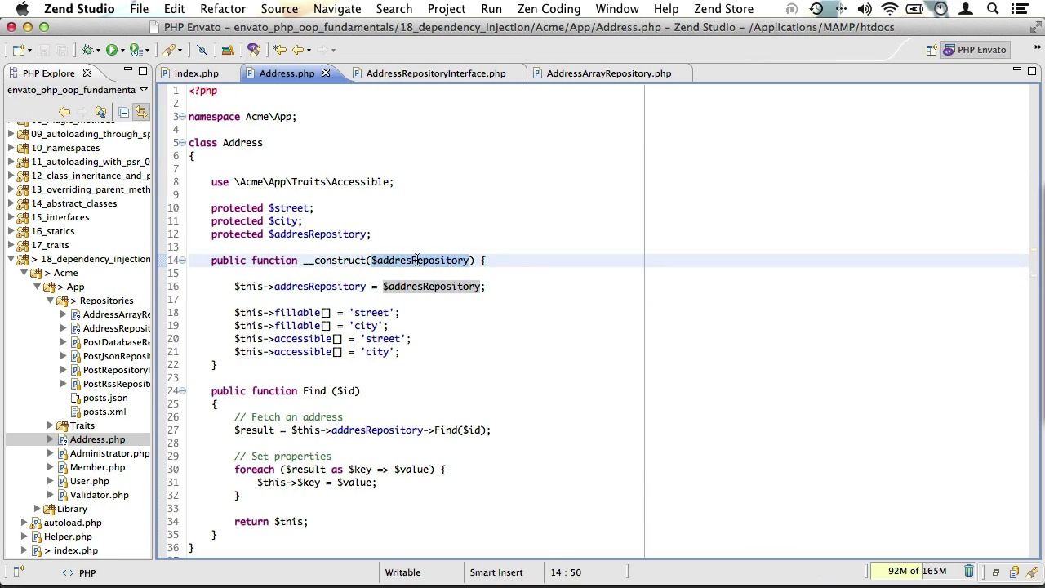Open envato_php_oop_fundamentals view menu dropdown
This screenshot has width=1045, height=588.
143,90
